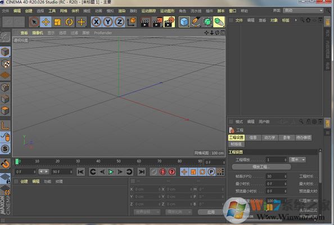Image resolution: width=334 pixels, height=225 pixels.
Task: Render the active view clapperboard icon
Action: coord(145,22)
